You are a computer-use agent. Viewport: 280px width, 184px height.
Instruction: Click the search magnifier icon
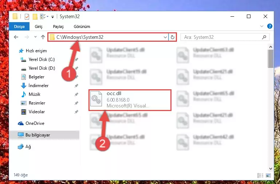pyautogui.click(x=264, y=37)
